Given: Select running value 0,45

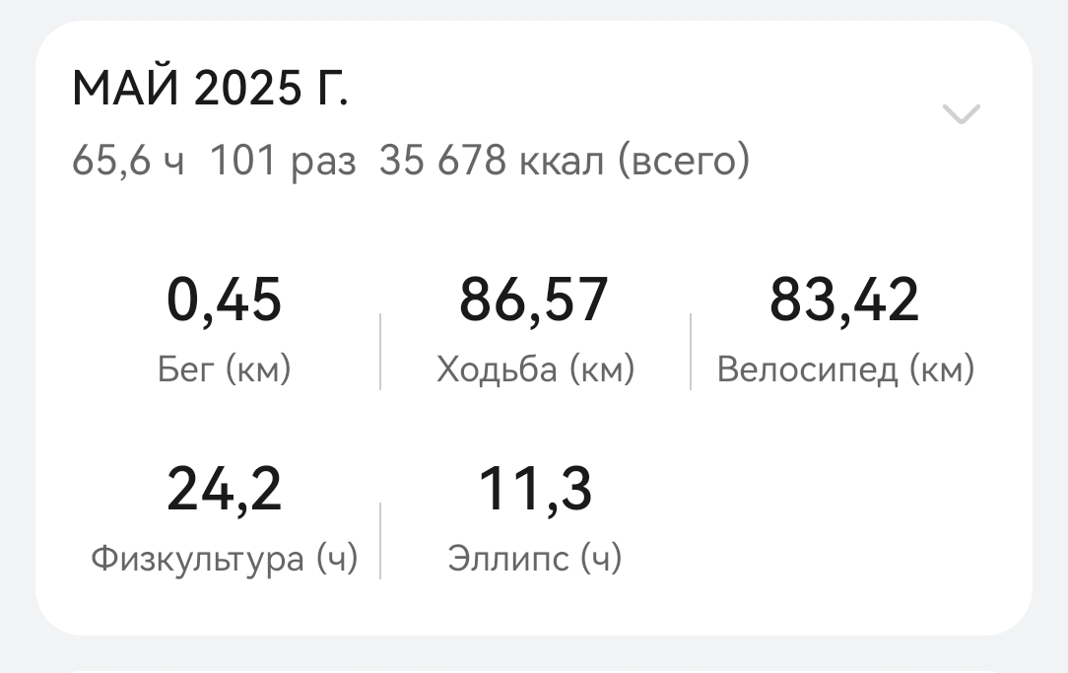Looking at the screenshot, I should tap(224, 299).
